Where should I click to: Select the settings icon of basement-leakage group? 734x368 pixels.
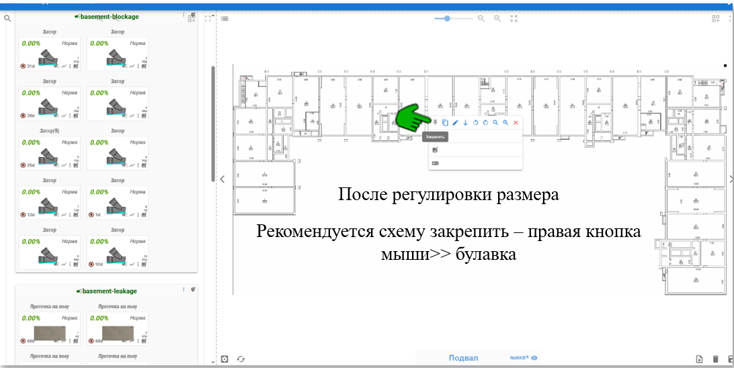[x=193, y=289]
